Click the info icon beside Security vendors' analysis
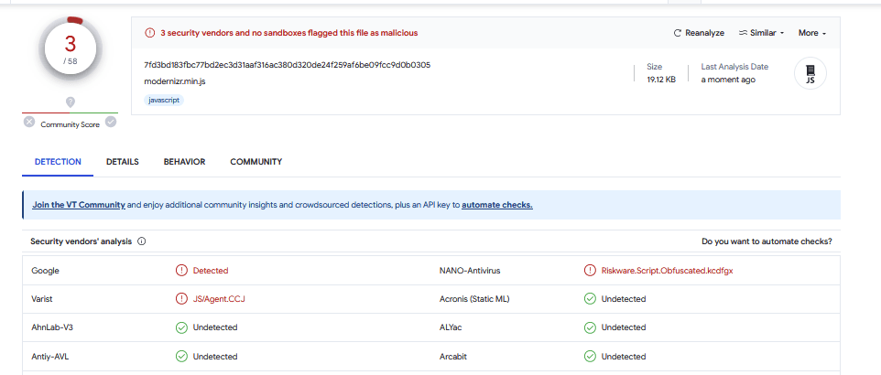881x375 pixels. coord(142,241)
